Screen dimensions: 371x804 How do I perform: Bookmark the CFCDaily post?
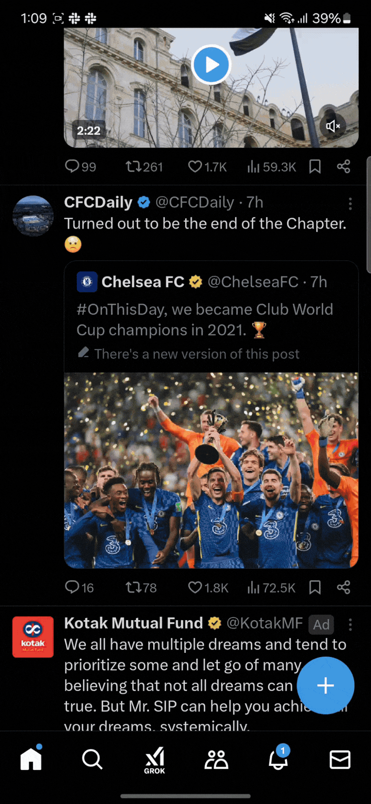coord(315,588)
